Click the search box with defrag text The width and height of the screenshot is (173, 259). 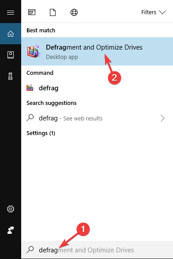pyautogui.click(x=97, y=250)
